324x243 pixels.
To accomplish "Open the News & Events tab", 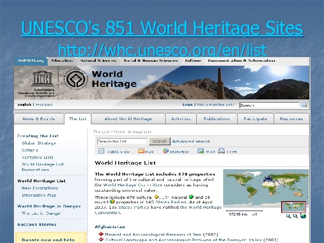I will (x=39, y=119).
